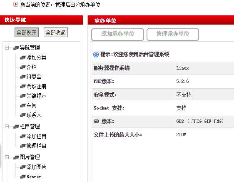Click the 支持 value in Socket row
This screenshot has width=234, height=182.
coord(181,108)
